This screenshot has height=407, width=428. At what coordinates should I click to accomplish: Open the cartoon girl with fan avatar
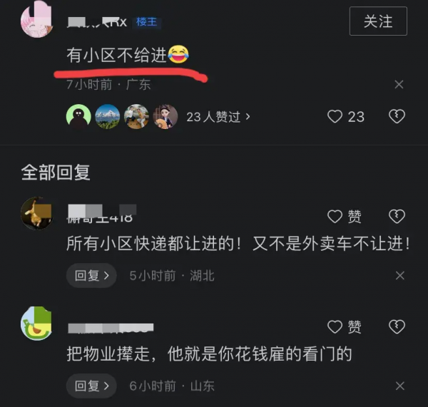[x=165, y=116]
